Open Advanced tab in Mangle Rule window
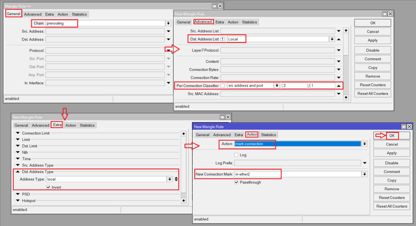 pyautogui.click(x=32, y=14)
